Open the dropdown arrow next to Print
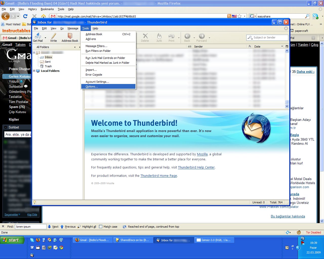Viewport: 324px width, 259px height. tap(179, 38)
